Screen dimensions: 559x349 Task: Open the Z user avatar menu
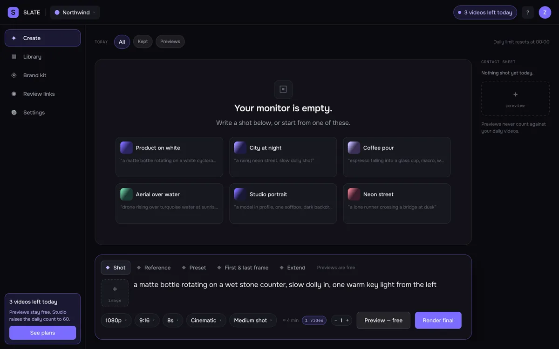click(545, 13)
